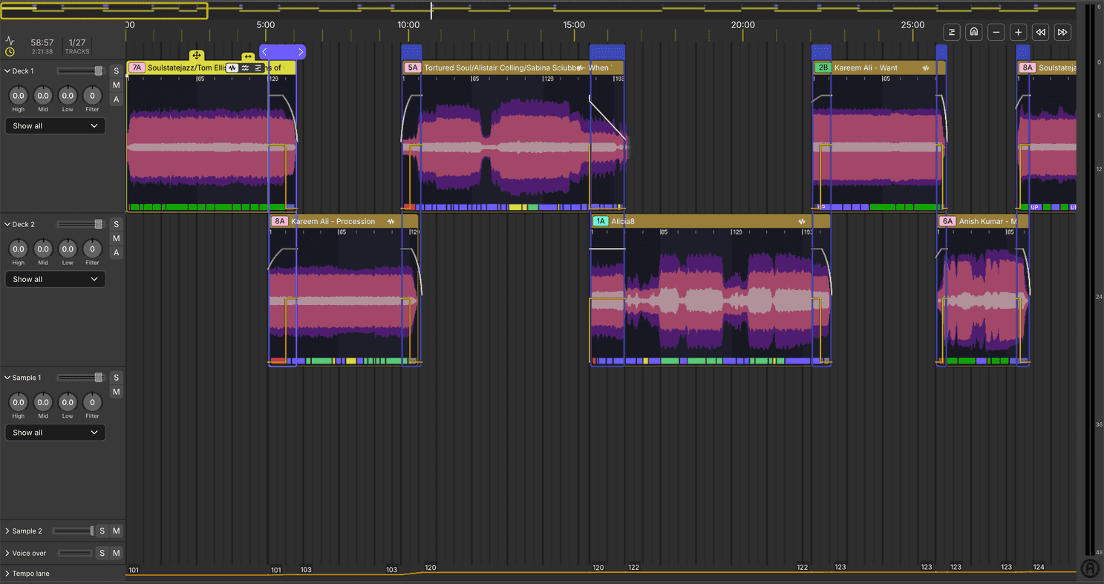Toggle the A button on Deck 1
Viewport: 1104px width, 584px height.
click(x=116, y=99)
